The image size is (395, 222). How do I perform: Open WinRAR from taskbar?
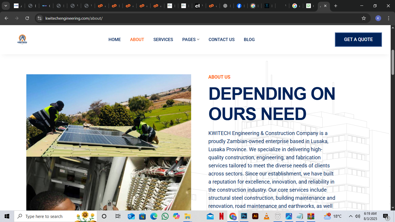[x=311, y=216]
